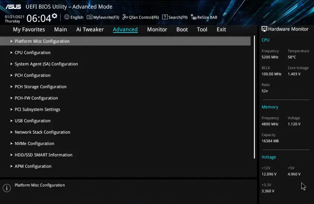314x204 pixels.
Task: Click the info icon in the help panel
Action: tap(7, 188)
